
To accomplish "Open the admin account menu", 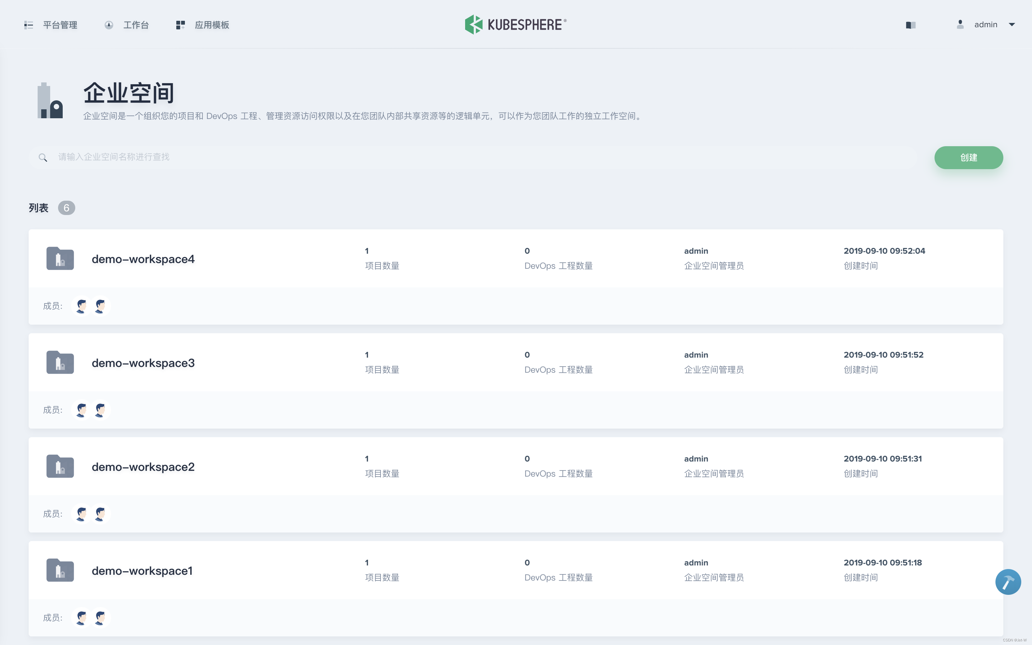I will click(985, 25).
